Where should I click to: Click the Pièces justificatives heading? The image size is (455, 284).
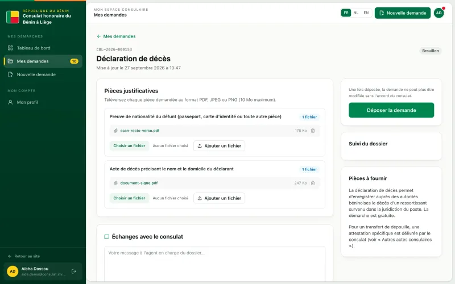pyautogui.click(x=131, y=91)
